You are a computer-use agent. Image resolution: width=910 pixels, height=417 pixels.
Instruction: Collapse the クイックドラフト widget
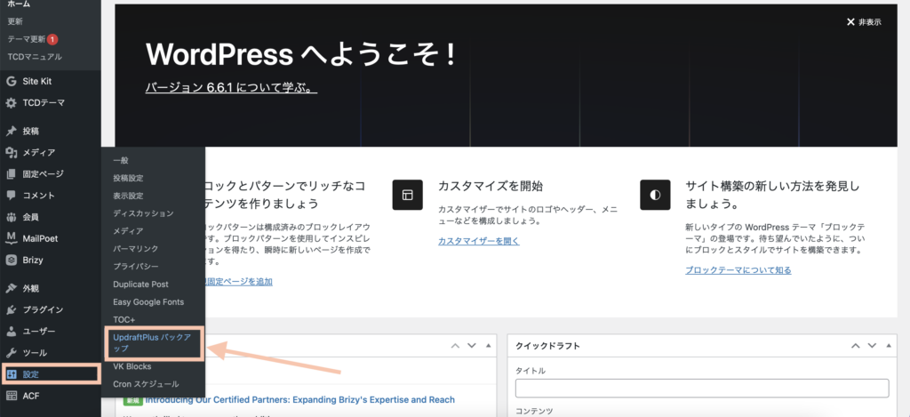[x=888, y=346]
